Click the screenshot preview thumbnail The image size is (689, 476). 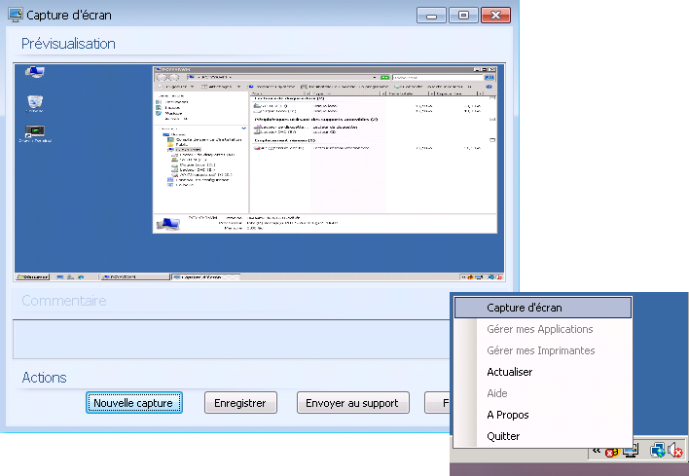(259, 172)
